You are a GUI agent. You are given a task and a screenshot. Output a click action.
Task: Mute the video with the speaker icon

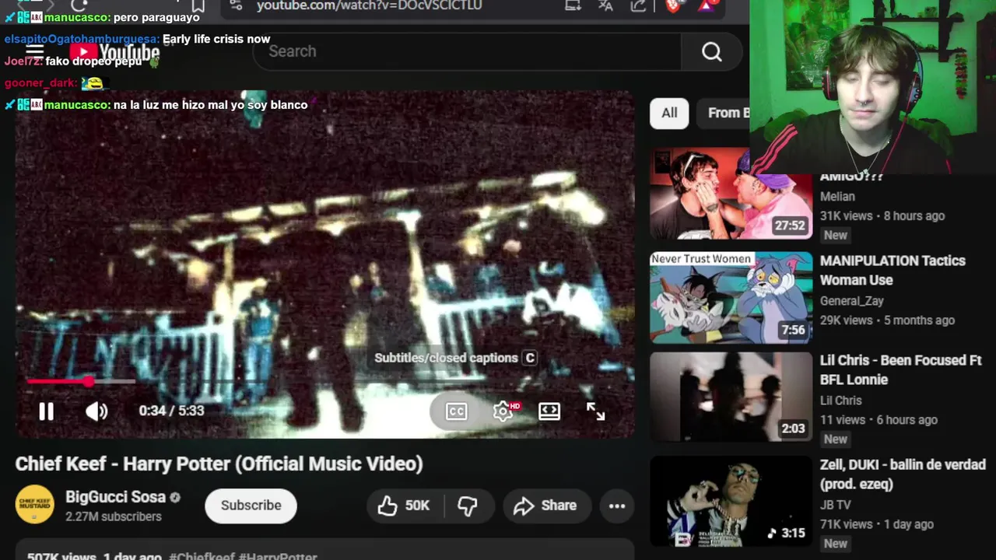tap(96, 411)
